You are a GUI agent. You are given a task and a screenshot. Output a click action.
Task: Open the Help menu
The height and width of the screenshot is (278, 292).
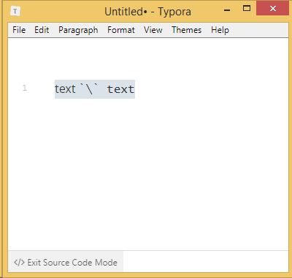[220, 30]
